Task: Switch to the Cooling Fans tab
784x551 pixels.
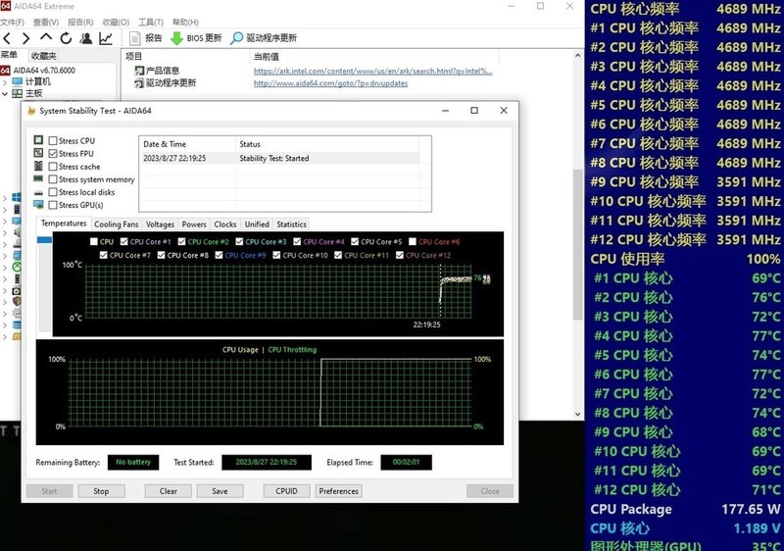Action: coord(116,225)
